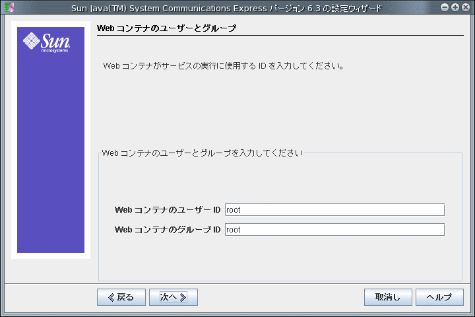Focus the Web コンテナのグループ ID field
Viewport: 475px width, 317px height.
(334, 230)
